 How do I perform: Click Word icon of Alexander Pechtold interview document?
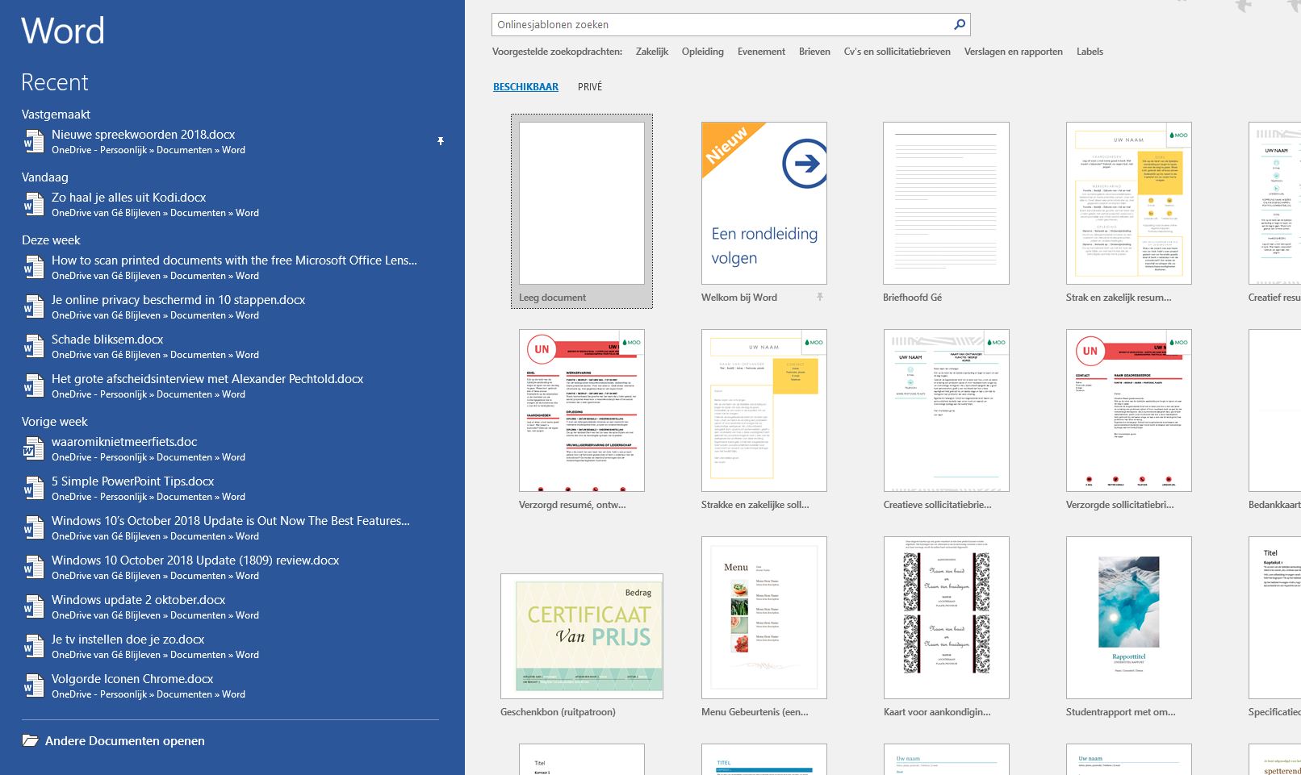pyautogui.click(x=33, y=385)
